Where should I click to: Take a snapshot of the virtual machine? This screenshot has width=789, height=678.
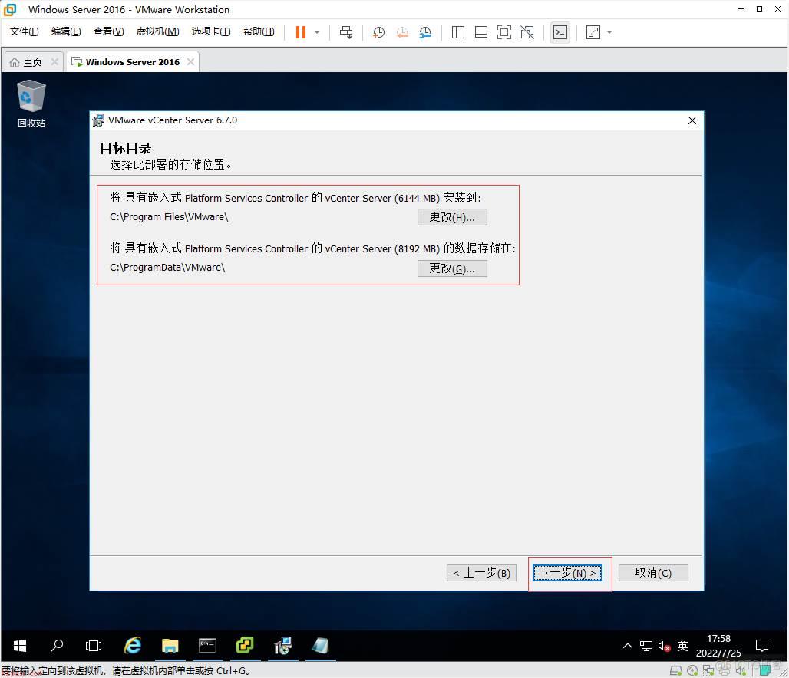[x=378, y=32]
